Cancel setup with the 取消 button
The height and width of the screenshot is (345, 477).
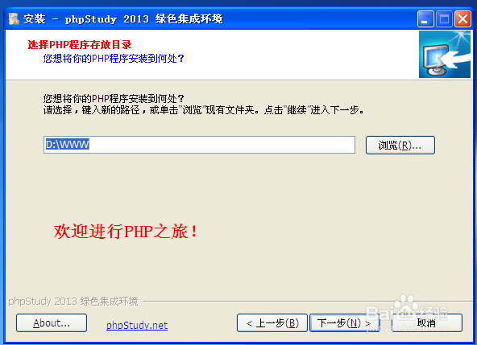pos(426,322)
